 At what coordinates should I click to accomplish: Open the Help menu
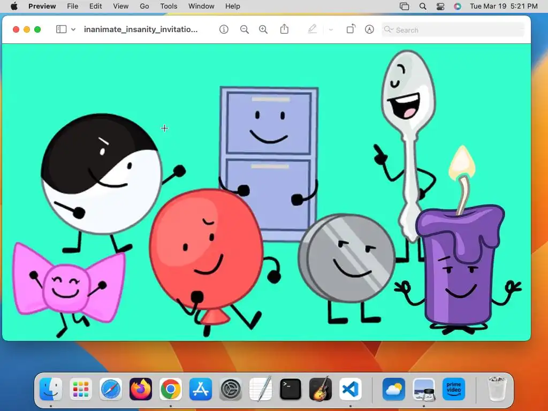click(232, 6)
